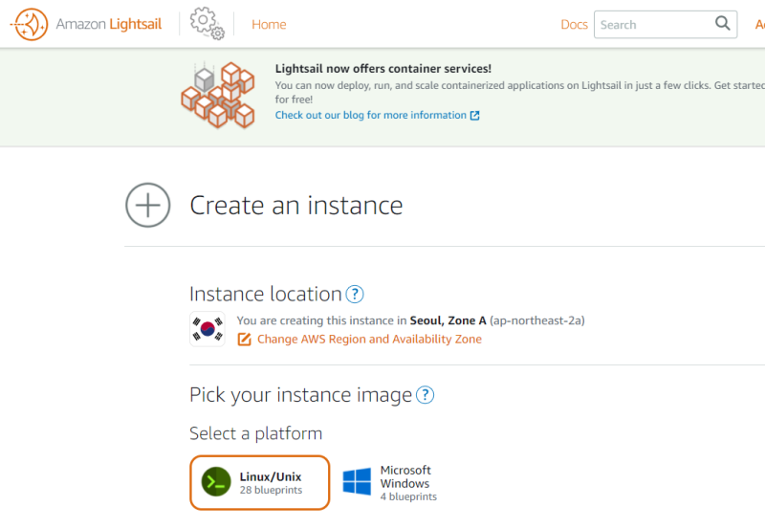This screenshot has width=765, height=529.
Task: Type in the Search input field
Action: coord(653,25)
